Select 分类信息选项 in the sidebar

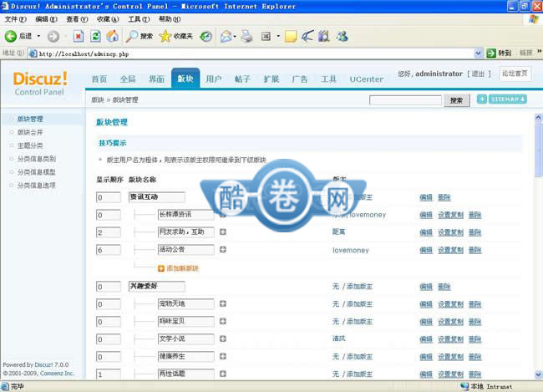pyautogui.click(x=37, y=186)
